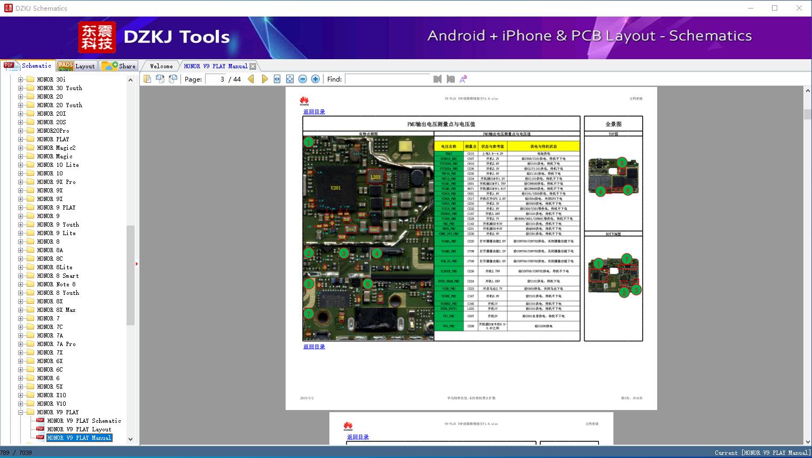Image resolution: width=812 pixels, height=458 pixels.
Task: Select the HONOR 8Lite folder row
Action: pyautogui.click(x=54, y=267)
